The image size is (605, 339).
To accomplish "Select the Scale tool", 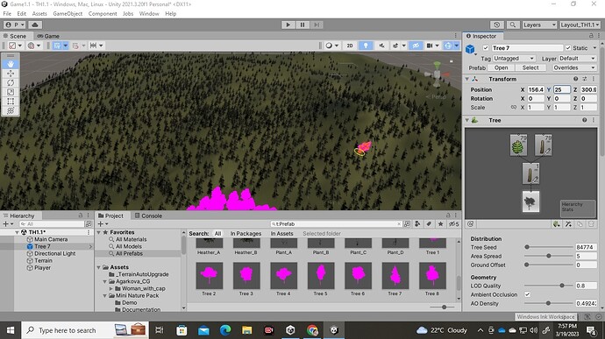I will tap(11, 92).
